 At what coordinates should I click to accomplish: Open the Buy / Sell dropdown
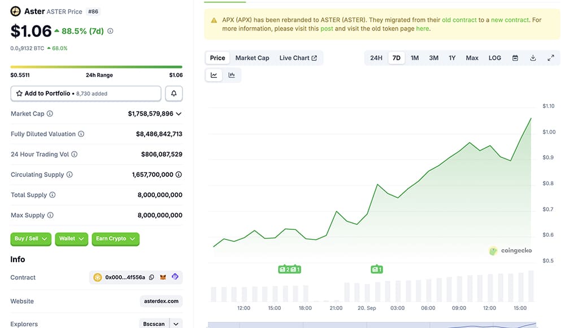[30, 238]
